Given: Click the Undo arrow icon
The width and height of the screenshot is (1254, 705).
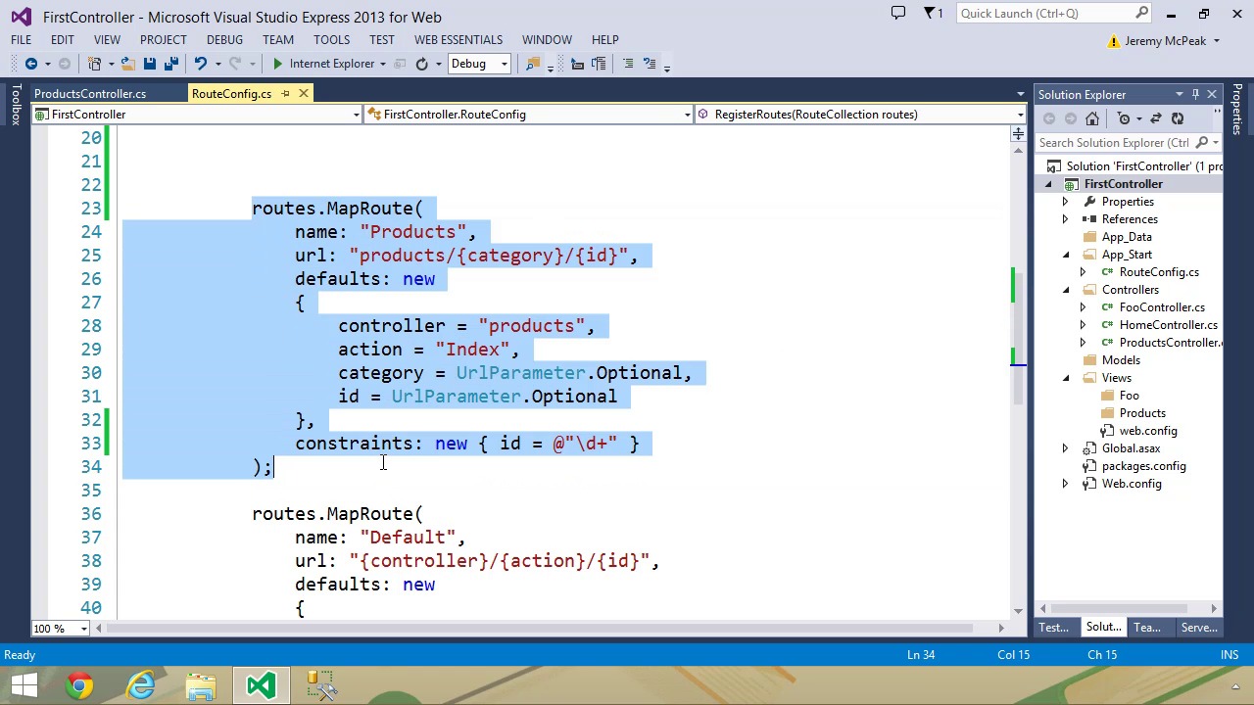Looking at the screenshot, I should pos(200,64).
